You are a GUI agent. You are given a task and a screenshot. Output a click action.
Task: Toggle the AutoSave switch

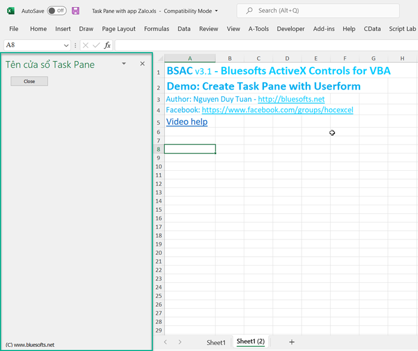pyautogui.click(x=57, y=11)
